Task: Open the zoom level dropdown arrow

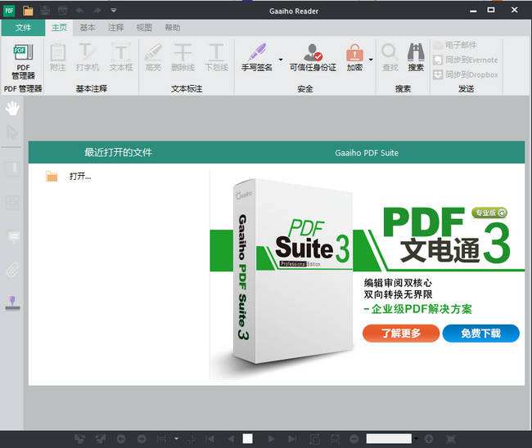Action: pos(416,439)
